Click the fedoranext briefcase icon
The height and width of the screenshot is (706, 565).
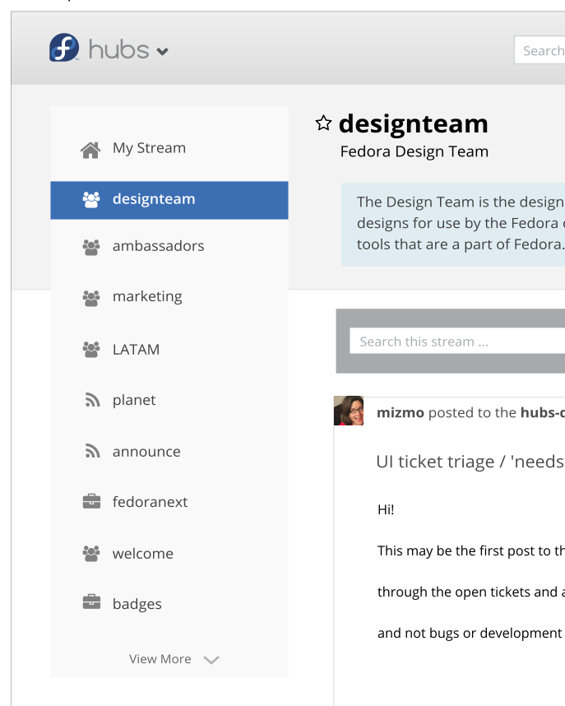[x=92, y=501]
